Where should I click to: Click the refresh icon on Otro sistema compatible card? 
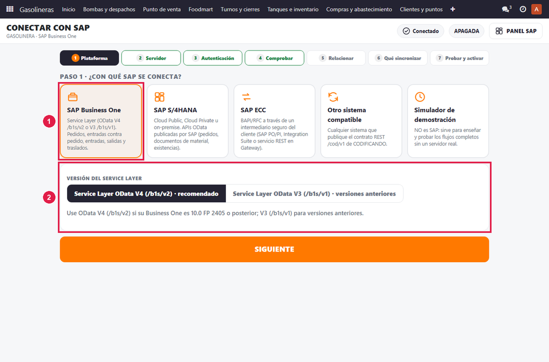point(333,97)
